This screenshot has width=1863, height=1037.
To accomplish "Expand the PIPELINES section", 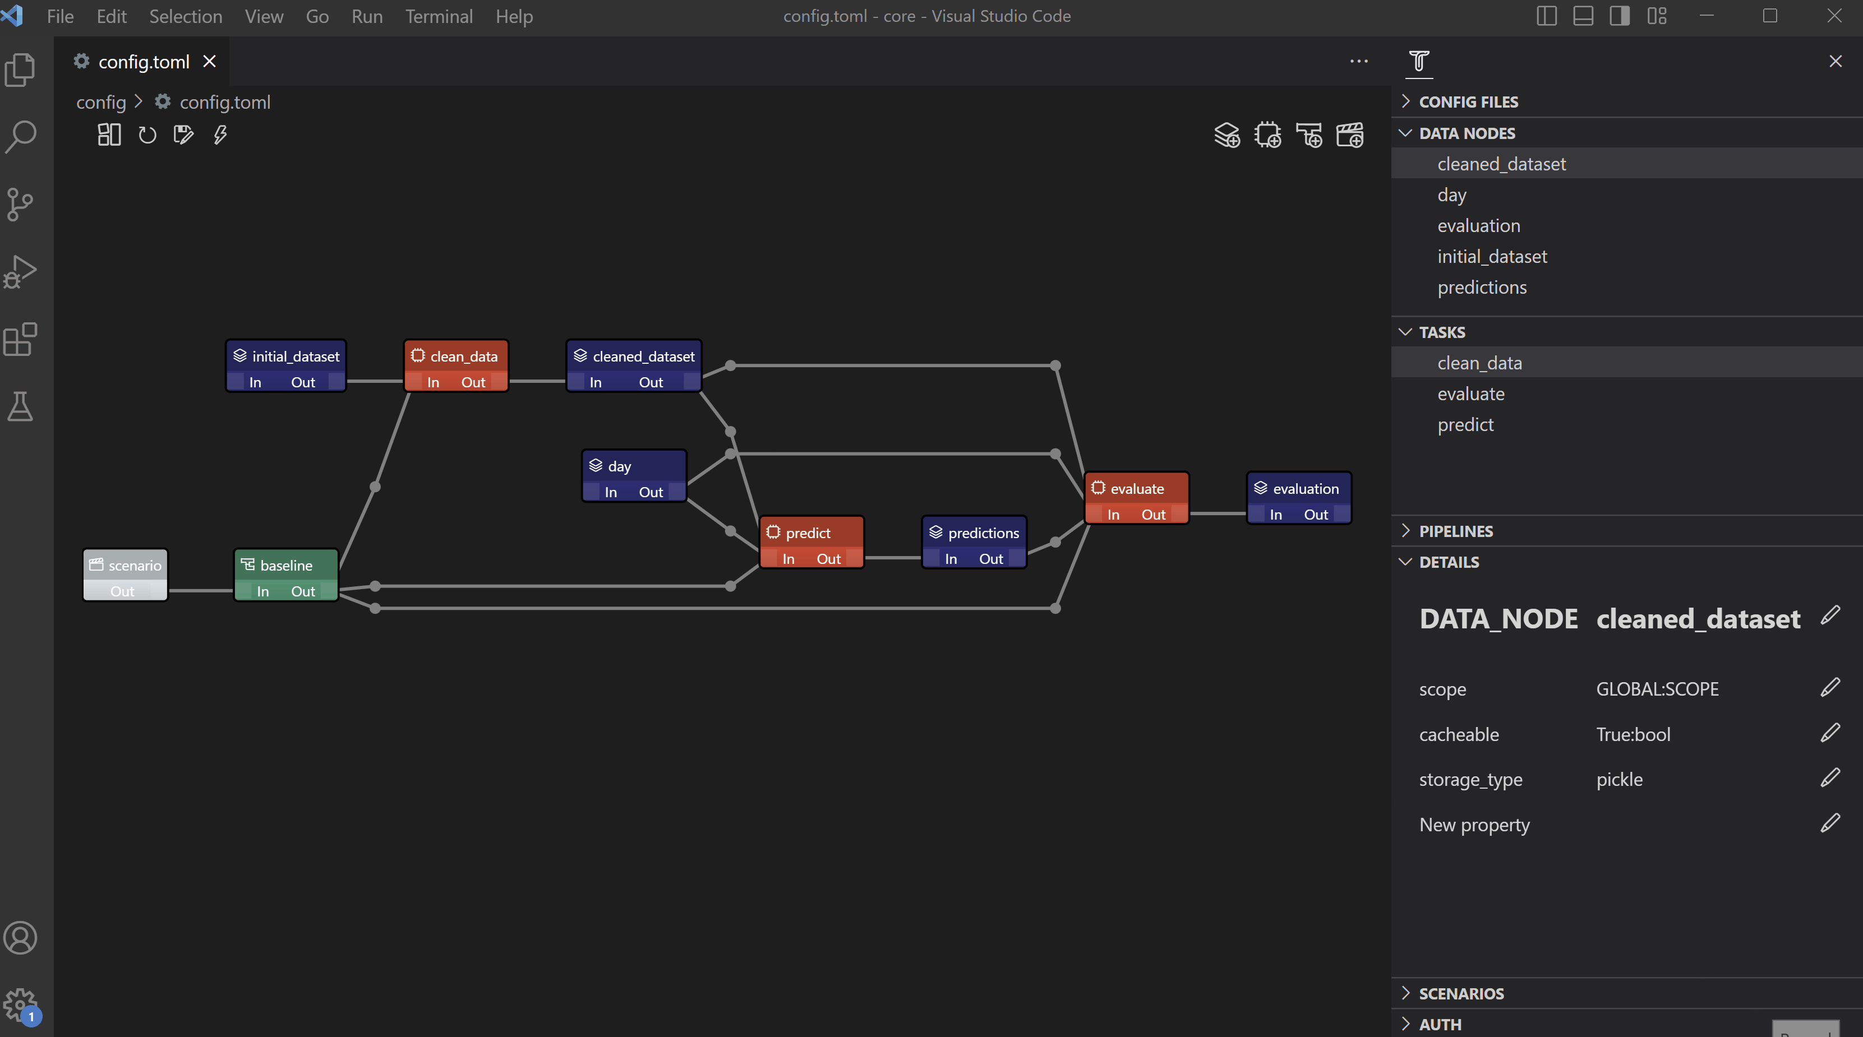I will coord(1455,531).
